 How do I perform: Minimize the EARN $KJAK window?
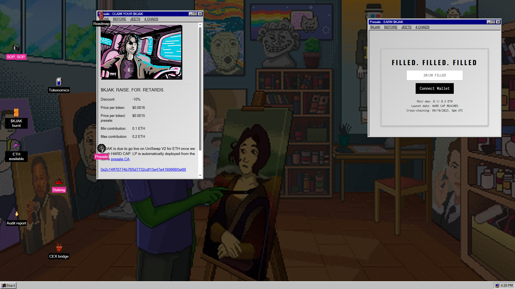coord(488,22)
